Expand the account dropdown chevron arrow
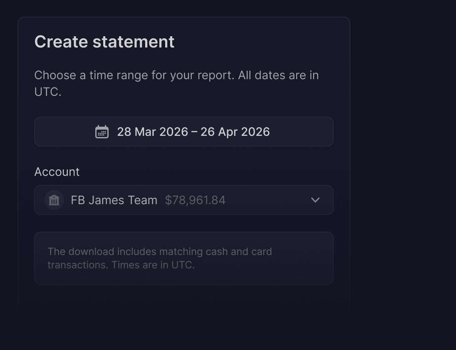 tap(315, 200)
